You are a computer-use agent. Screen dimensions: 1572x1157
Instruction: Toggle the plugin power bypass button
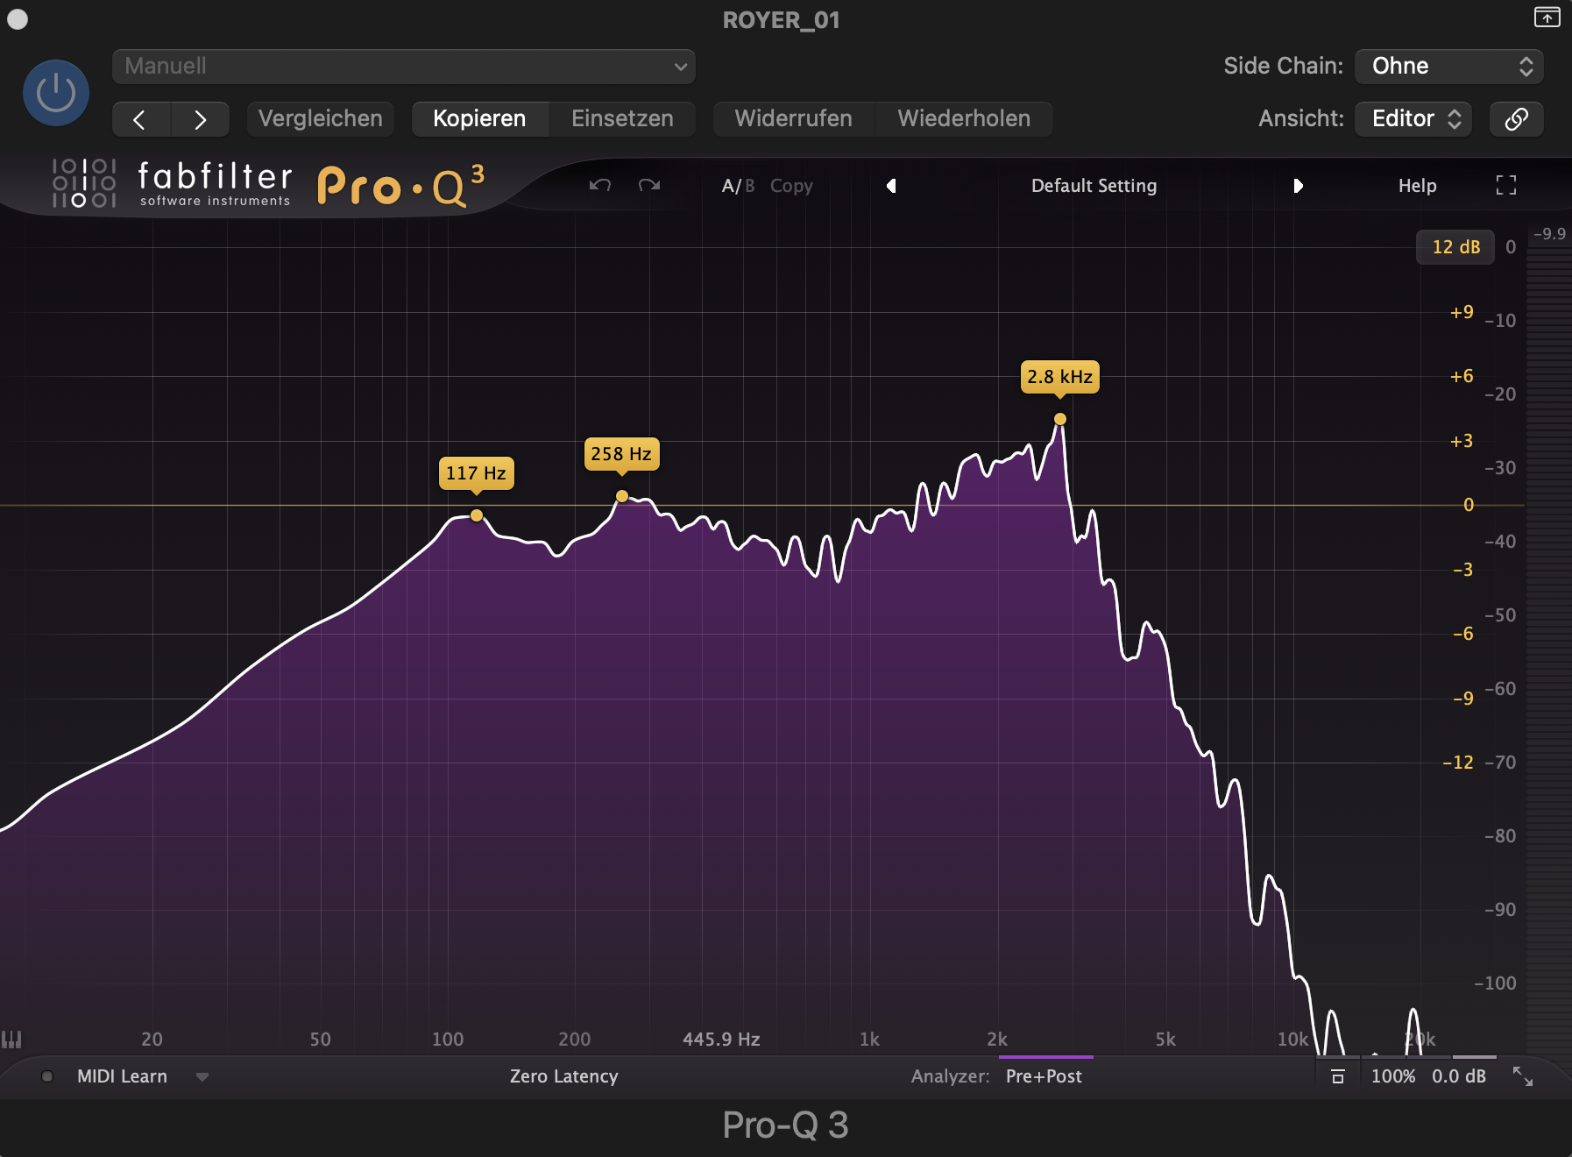pos(56,93)
